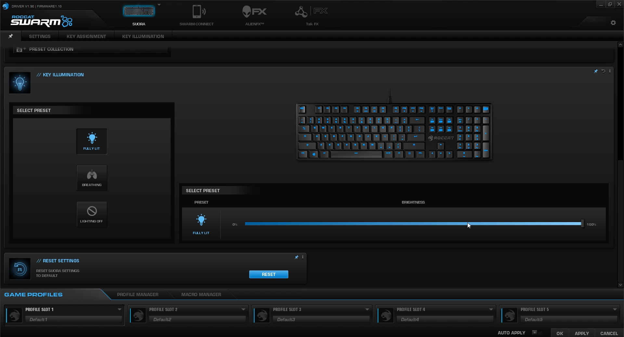Click Cancel button
The width and height of the screenshot is (624, 337).
[x=609, y=333]
